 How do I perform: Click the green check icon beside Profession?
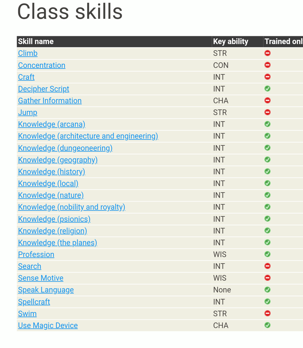(267, 254)
